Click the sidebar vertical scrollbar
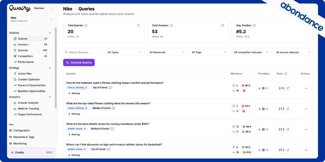The width and height of the screenshot is (325, 162). tap(56, 67)
